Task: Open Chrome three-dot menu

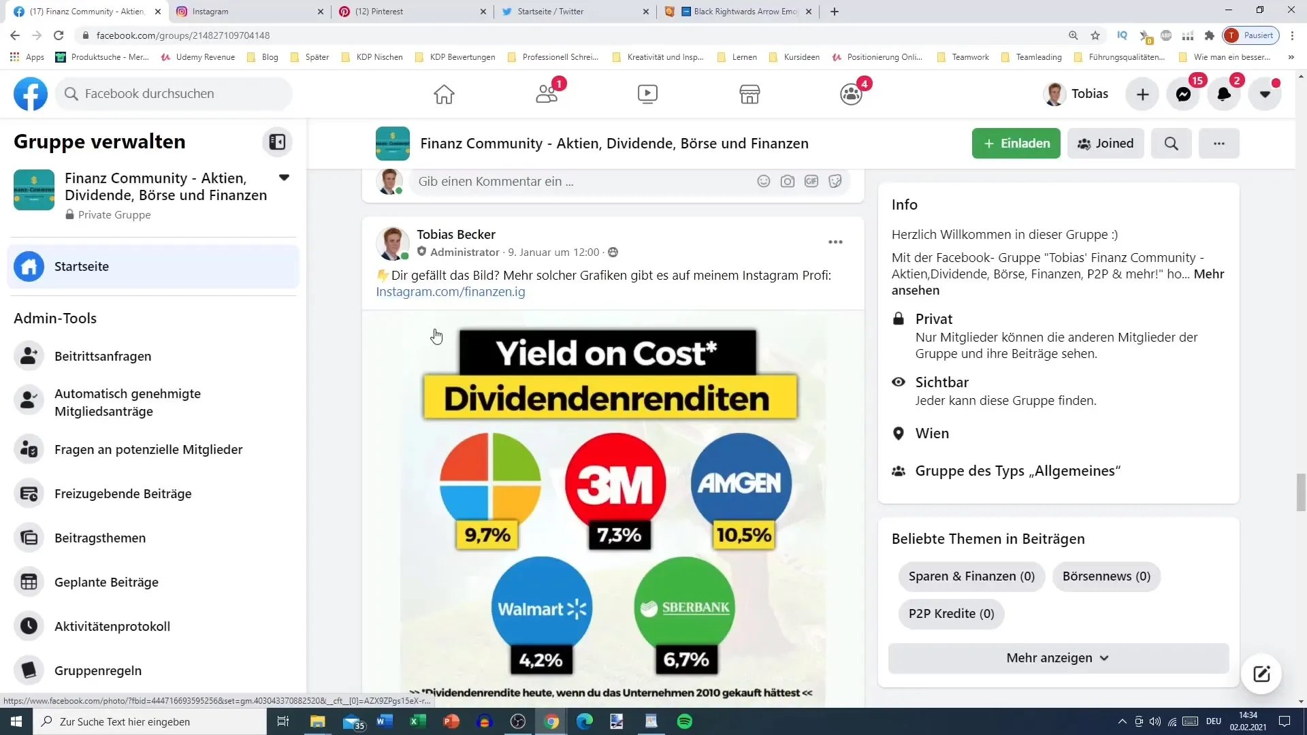Action: pos(1293,35)
